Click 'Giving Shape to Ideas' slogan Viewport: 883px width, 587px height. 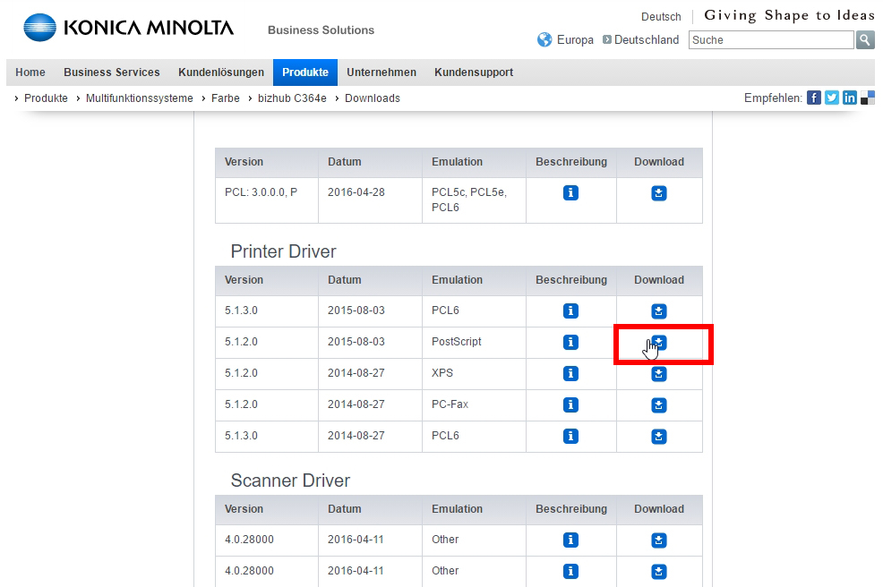tap(789, 15)
